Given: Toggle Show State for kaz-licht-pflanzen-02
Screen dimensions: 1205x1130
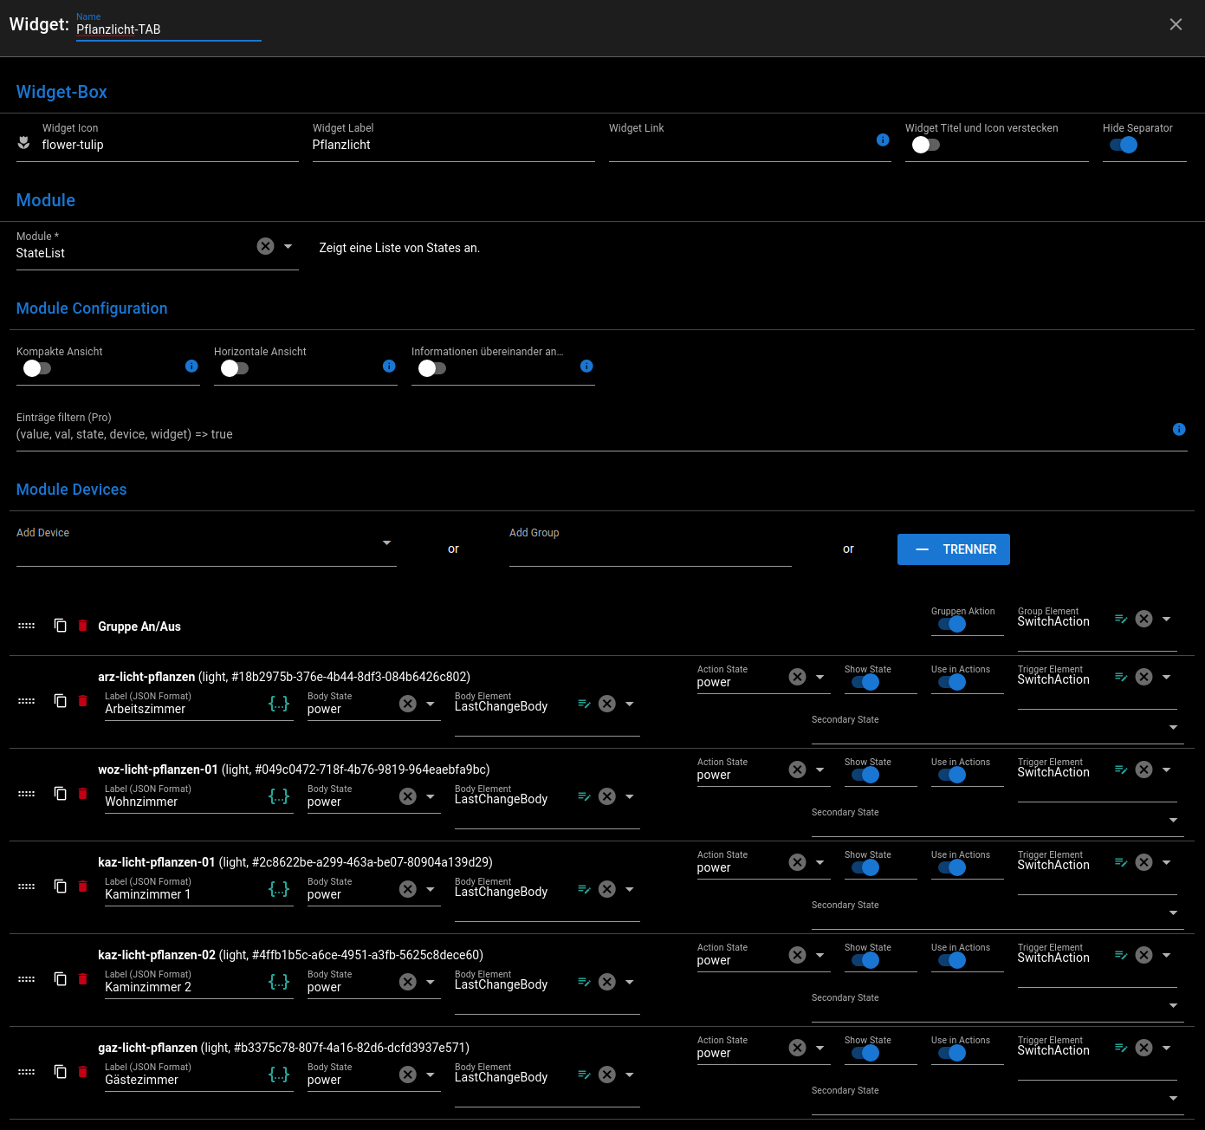Looking at the screenshot, I should click(865, 960).
